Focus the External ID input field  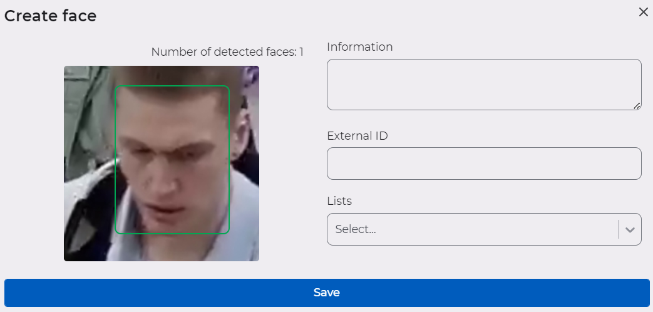pyautogui.click(x=483, y=164)
